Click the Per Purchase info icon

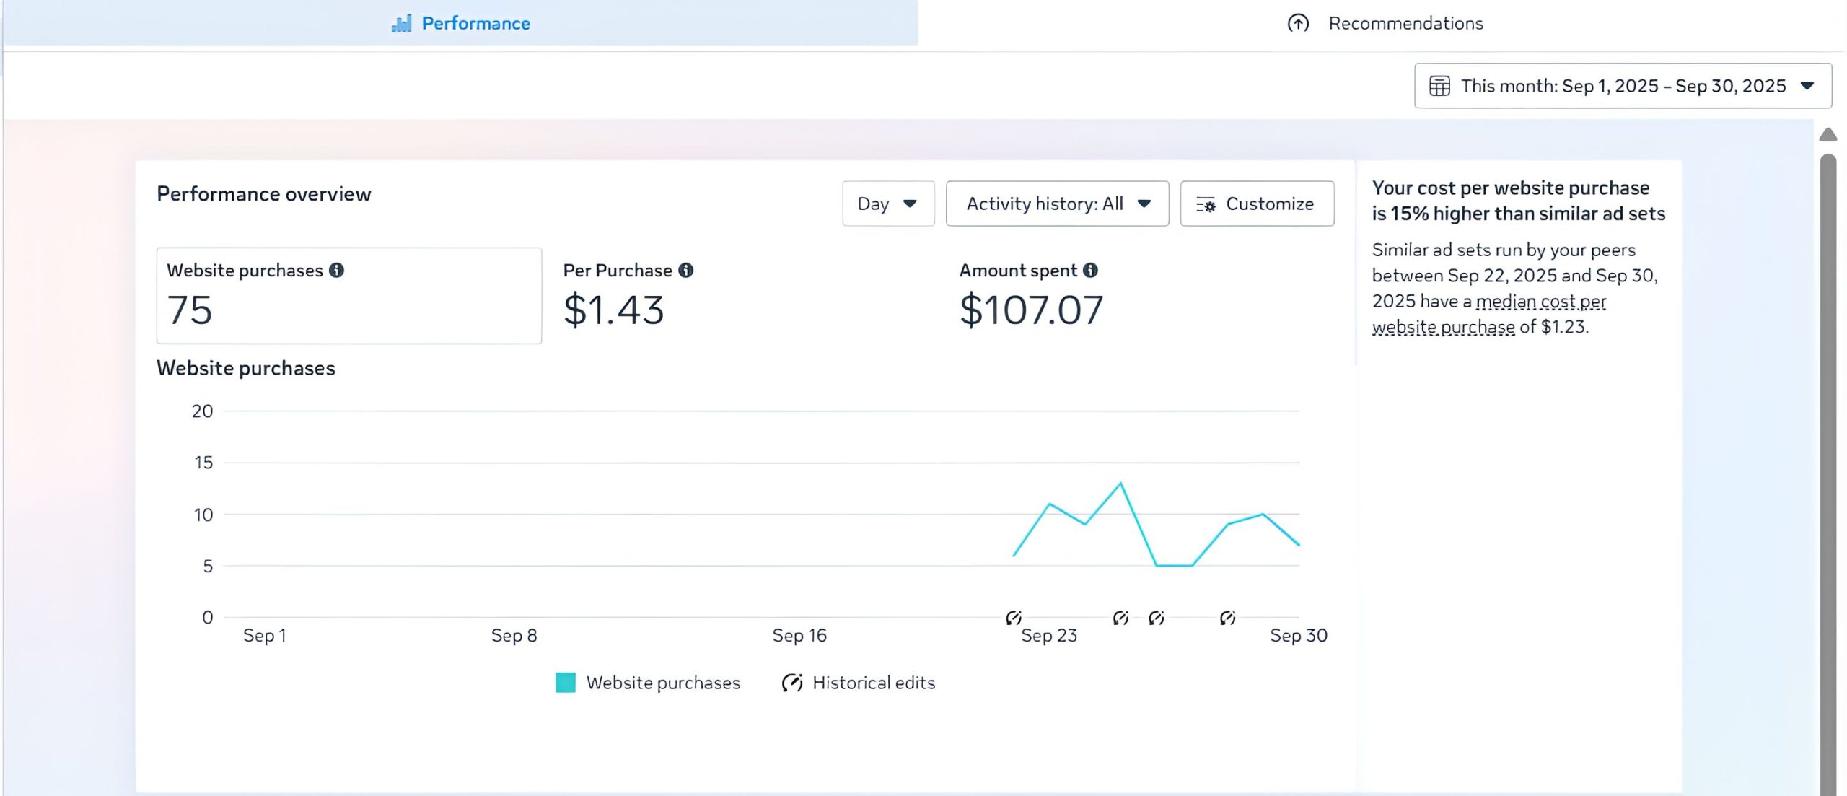tap(685, 270)
